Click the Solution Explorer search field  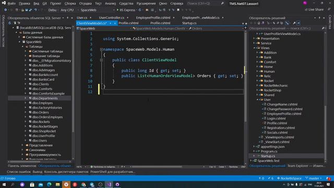[288, 28]
